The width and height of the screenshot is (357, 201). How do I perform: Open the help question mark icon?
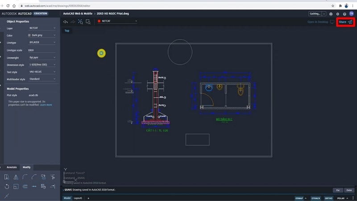click(345, 14)
